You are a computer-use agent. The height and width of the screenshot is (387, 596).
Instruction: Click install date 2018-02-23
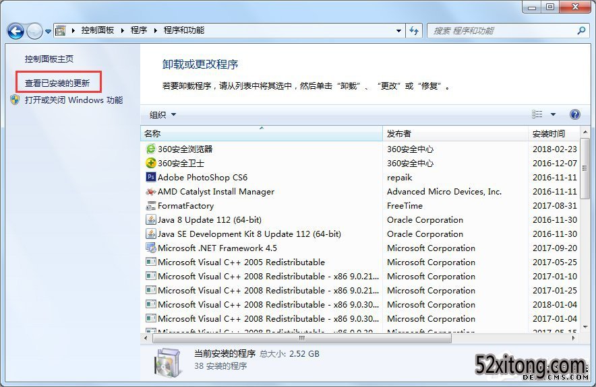tap(555, 149)
